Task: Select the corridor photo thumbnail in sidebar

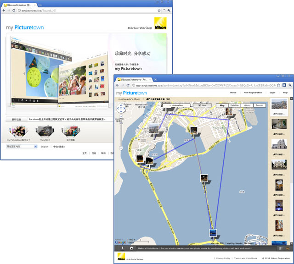Action: (279, 124)
